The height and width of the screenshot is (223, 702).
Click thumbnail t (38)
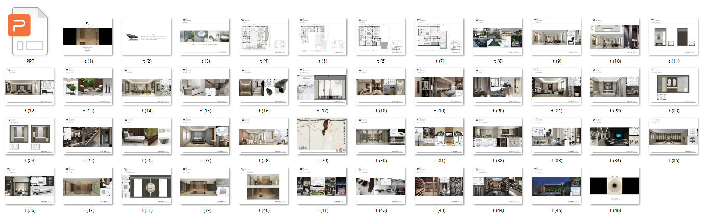tap(147, 186)
